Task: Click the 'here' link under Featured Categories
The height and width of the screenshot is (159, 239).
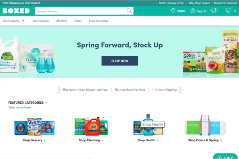Action: 27,107
